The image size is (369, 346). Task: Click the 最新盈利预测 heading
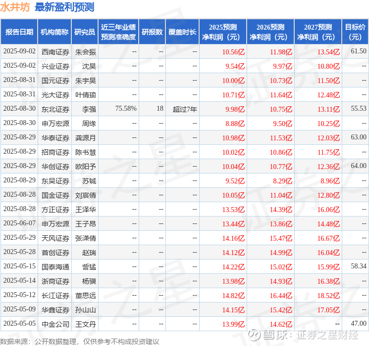point(64,7)
